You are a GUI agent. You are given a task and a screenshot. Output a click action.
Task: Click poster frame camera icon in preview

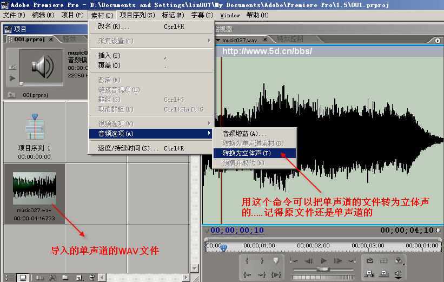click(12, 67)
